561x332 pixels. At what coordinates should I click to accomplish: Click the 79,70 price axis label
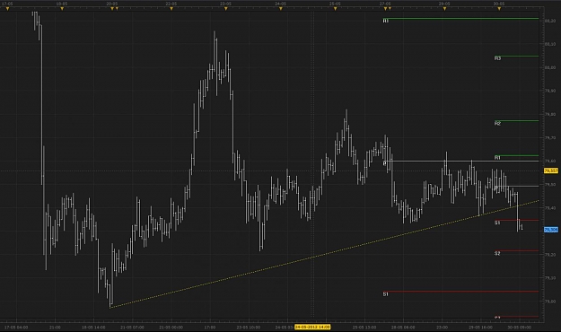550,137
